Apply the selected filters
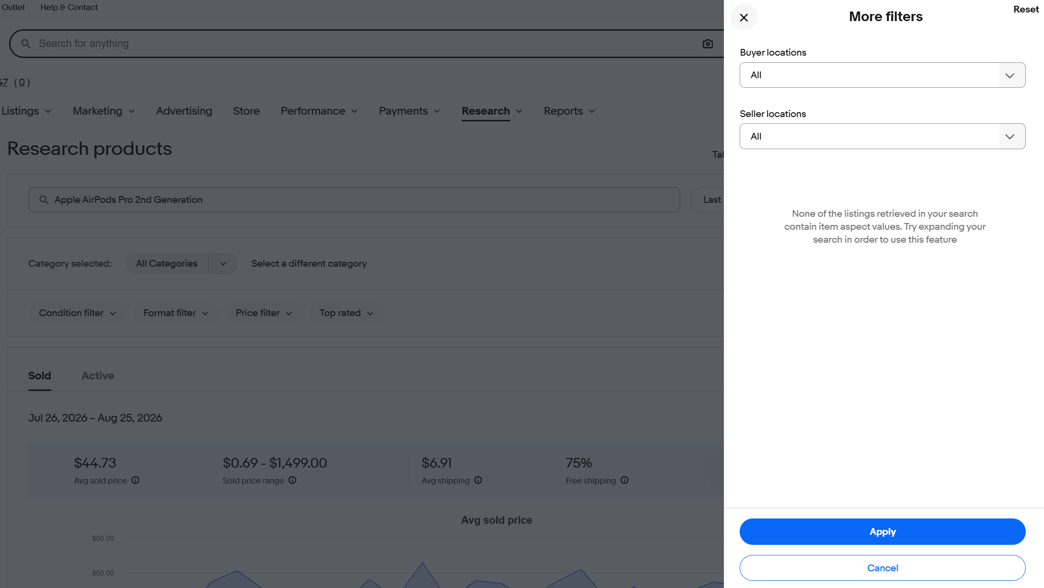The height and width of the screenshot is (588, 1044). point(882,531)
